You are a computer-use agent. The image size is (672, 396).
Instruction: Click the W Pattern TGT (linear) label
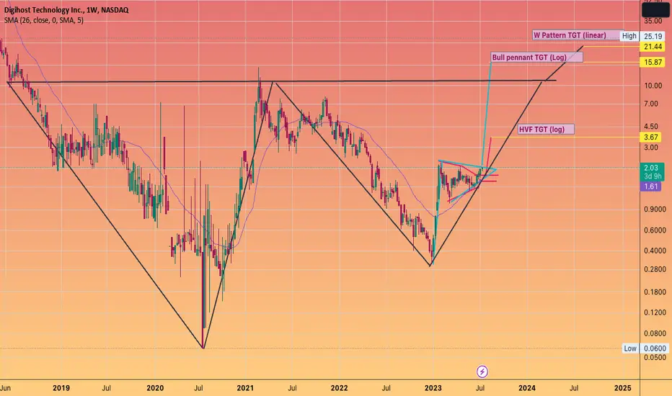pyautogui.click(x=578, y=35)
